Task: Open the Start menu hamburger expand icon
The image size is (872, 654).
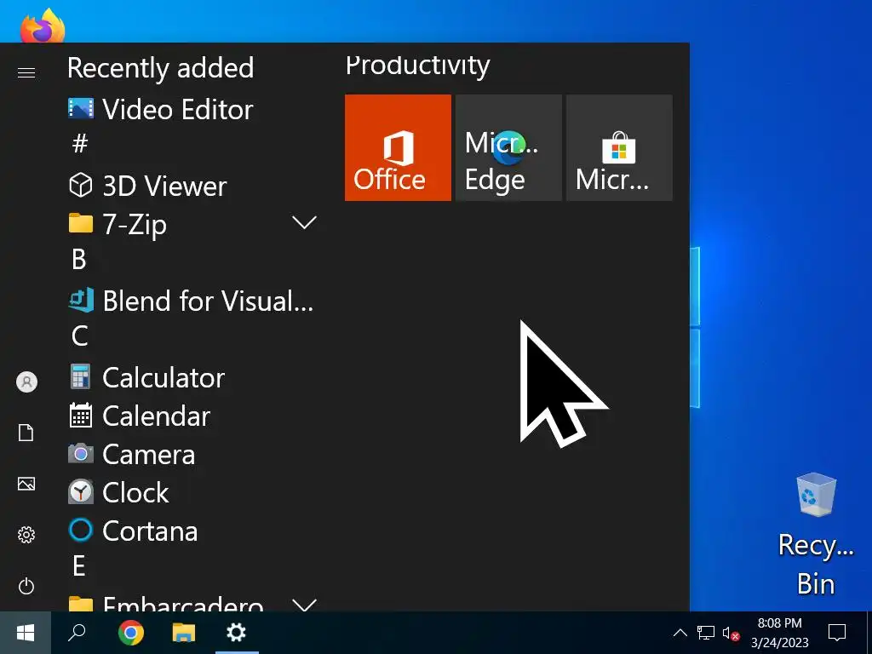Action: [x=26, y=73]
